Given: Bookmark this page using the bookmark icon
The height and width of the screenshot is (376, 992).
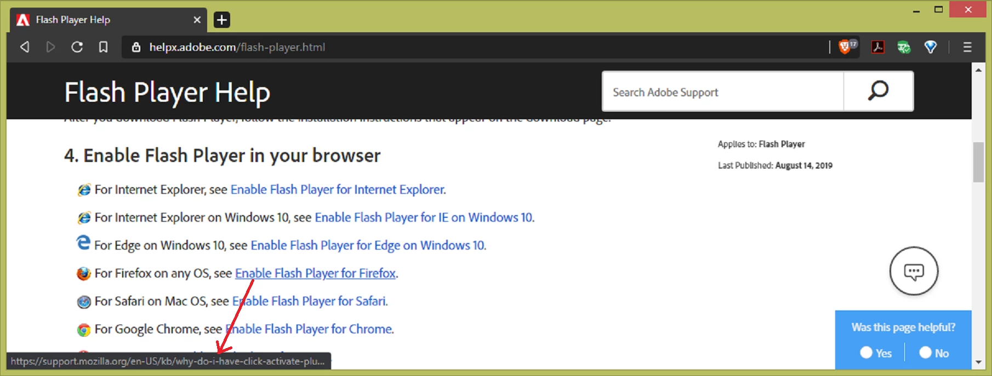Looking at the screenshot, I should 103,47.
